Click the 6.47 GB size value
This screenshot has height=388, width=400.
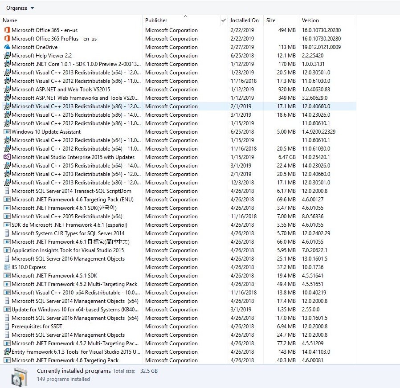click(x=287, y=157)
